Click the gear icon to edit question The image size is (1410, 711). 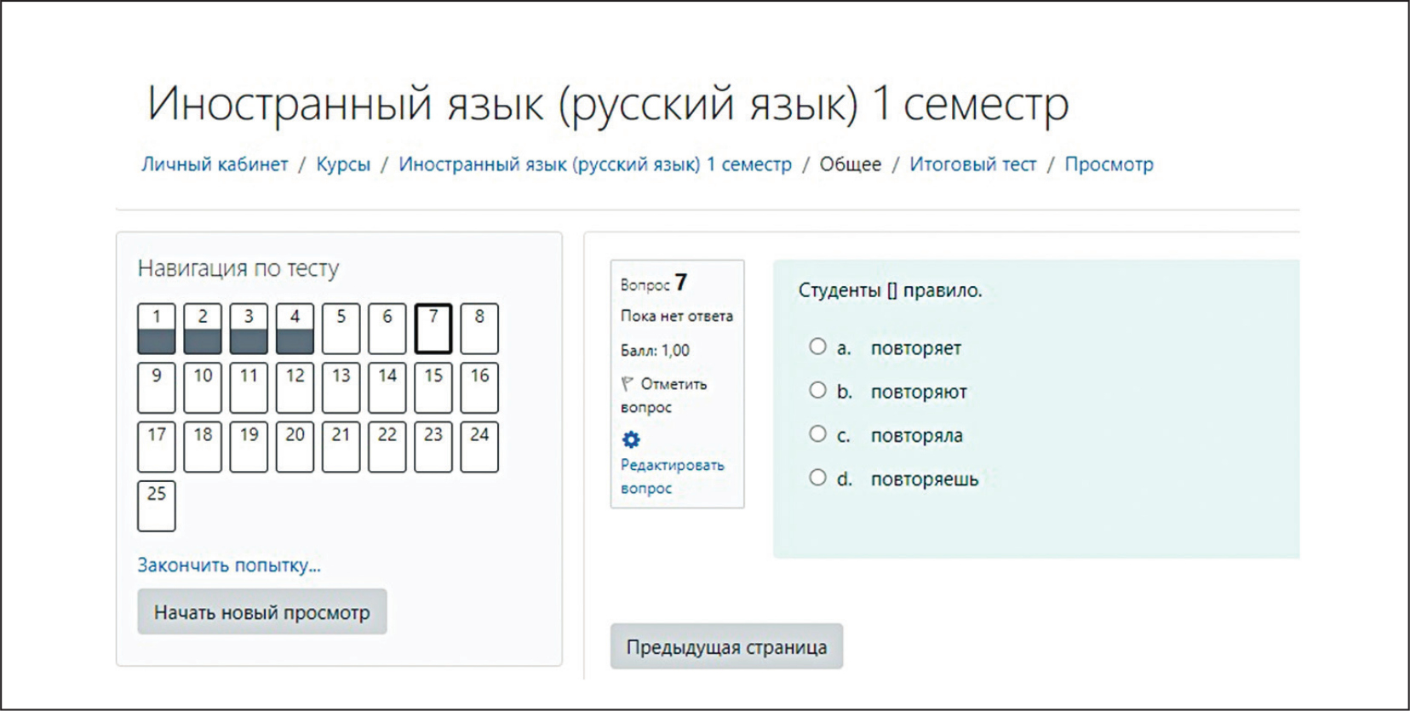coord(631,439)
